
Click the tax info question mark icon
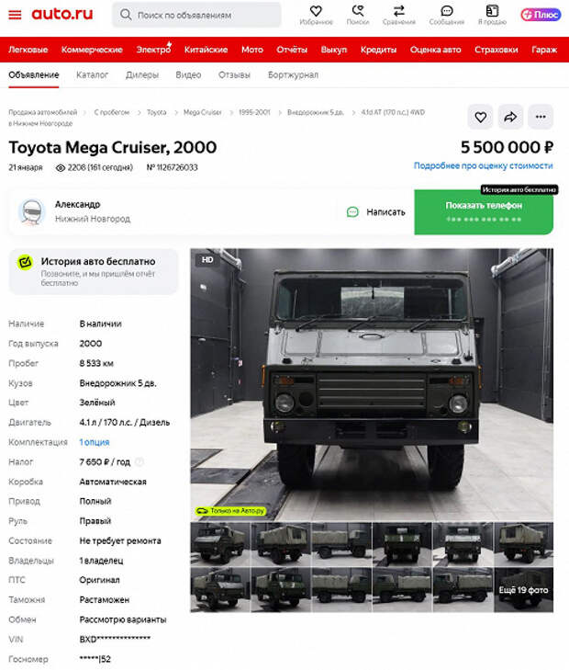(139, 462)
